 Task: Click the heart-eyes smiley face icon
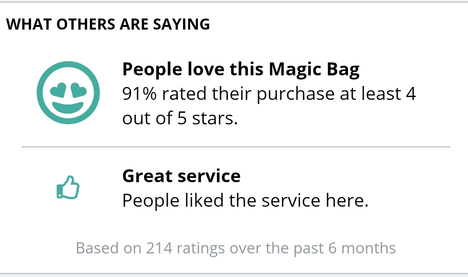pos(68,92)
